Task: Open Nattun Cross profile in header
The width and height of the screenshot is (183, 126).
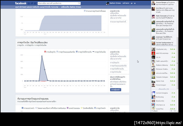Action: (115, 3)
